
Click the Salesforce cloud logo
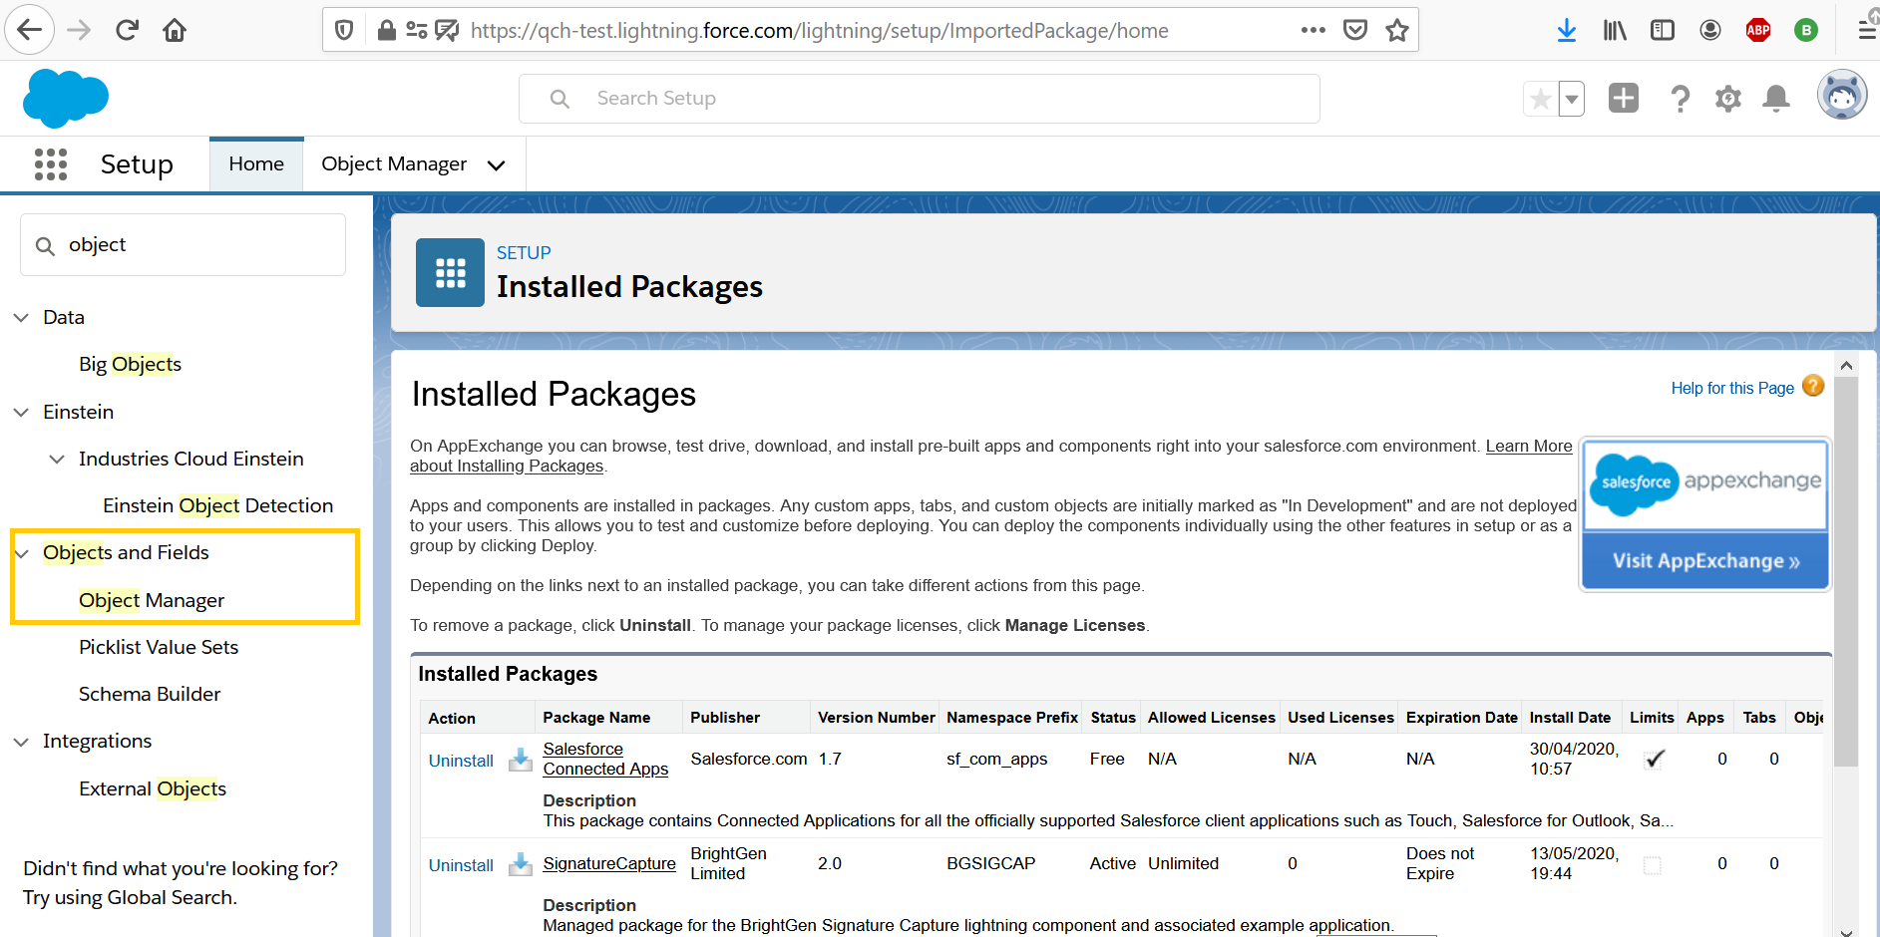tap(65, 99)
